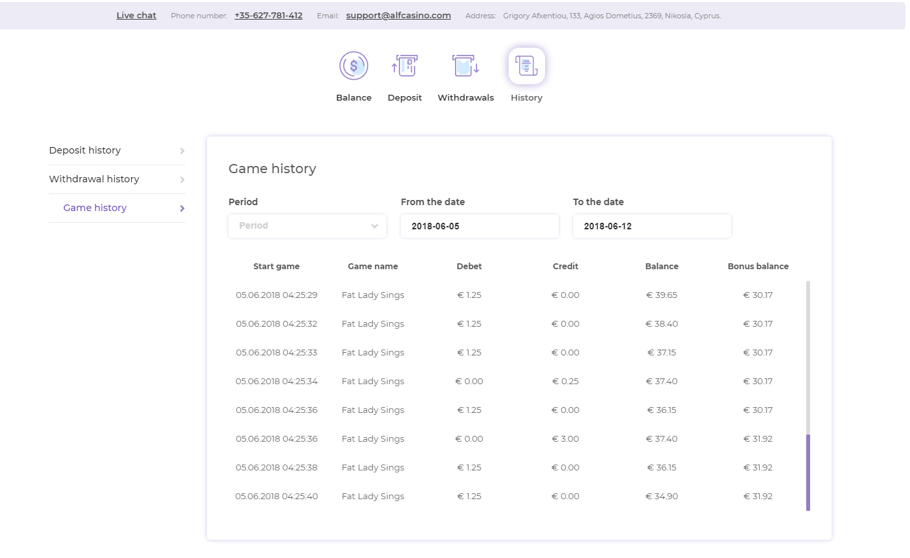This screenshot has height=558, width=910.
Task: Click the To the date field
Action: point(652,226)
